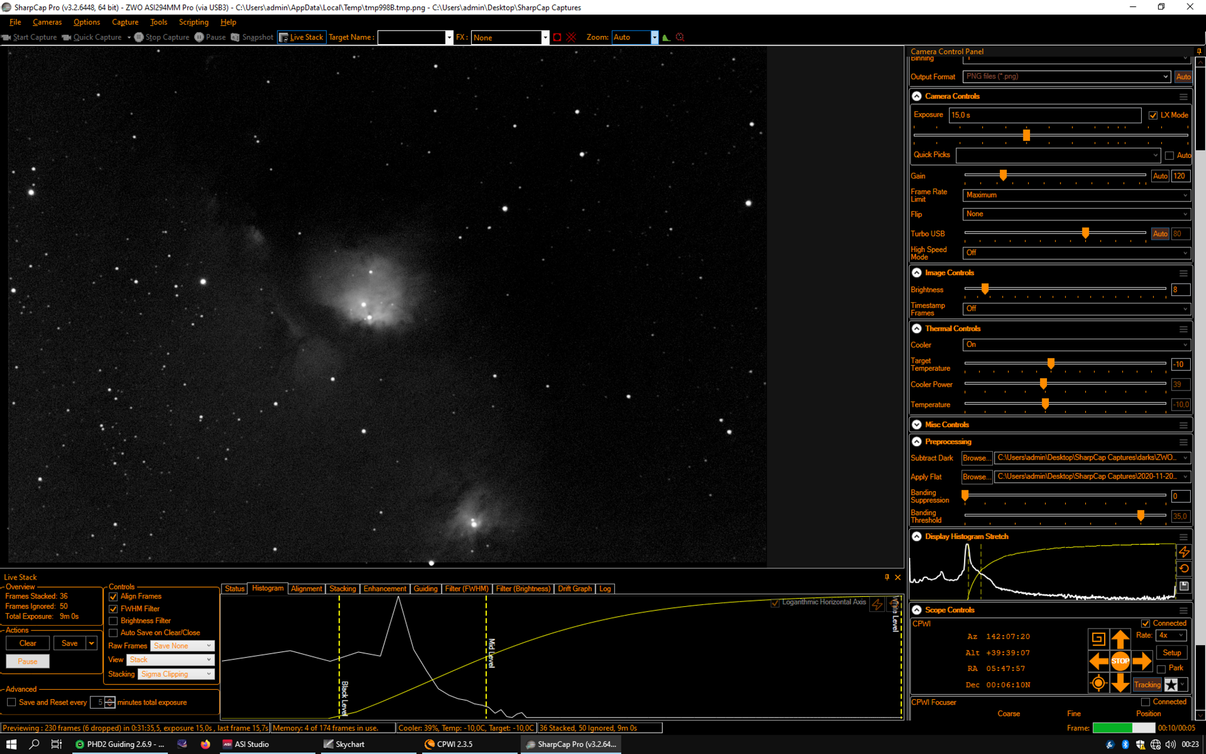Open the Scripting menu

[x=194, y=22]
